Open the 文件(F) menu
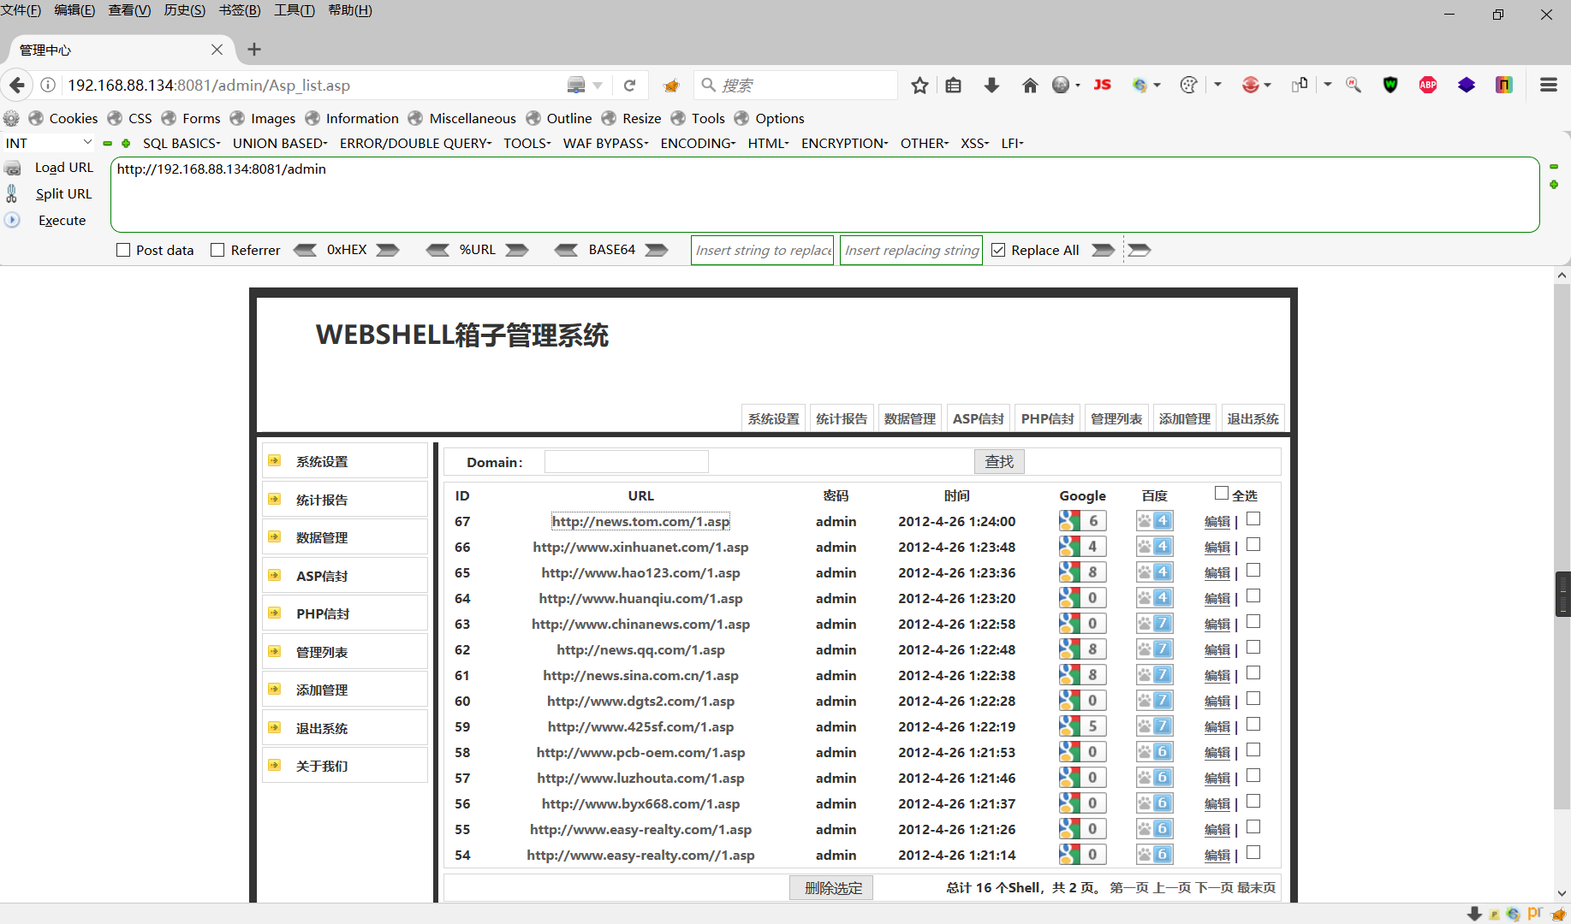1571x924 pixels. [21, 10]
